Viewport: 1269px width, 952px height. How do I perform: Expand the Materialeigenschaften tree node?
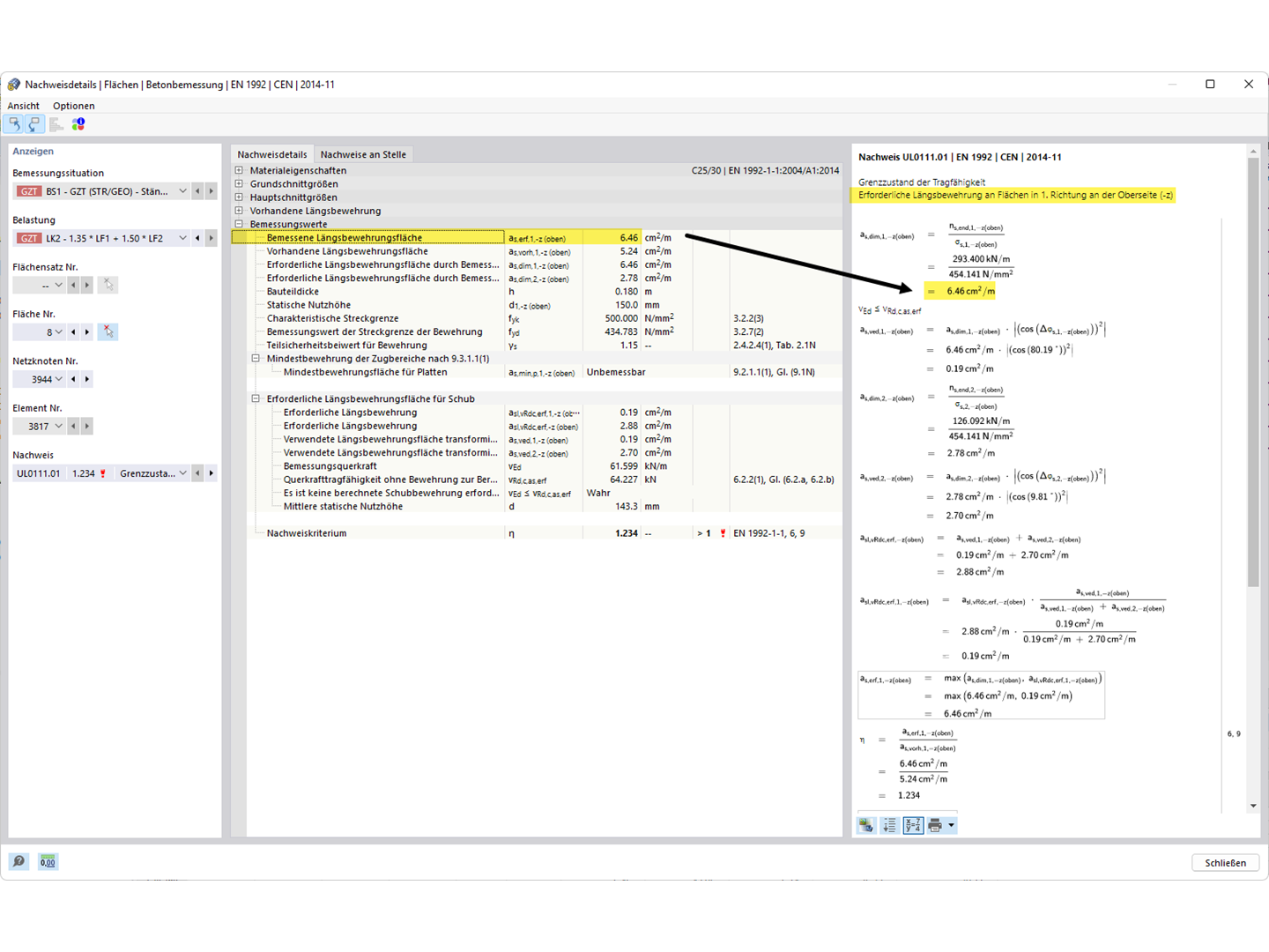point(239,169)
